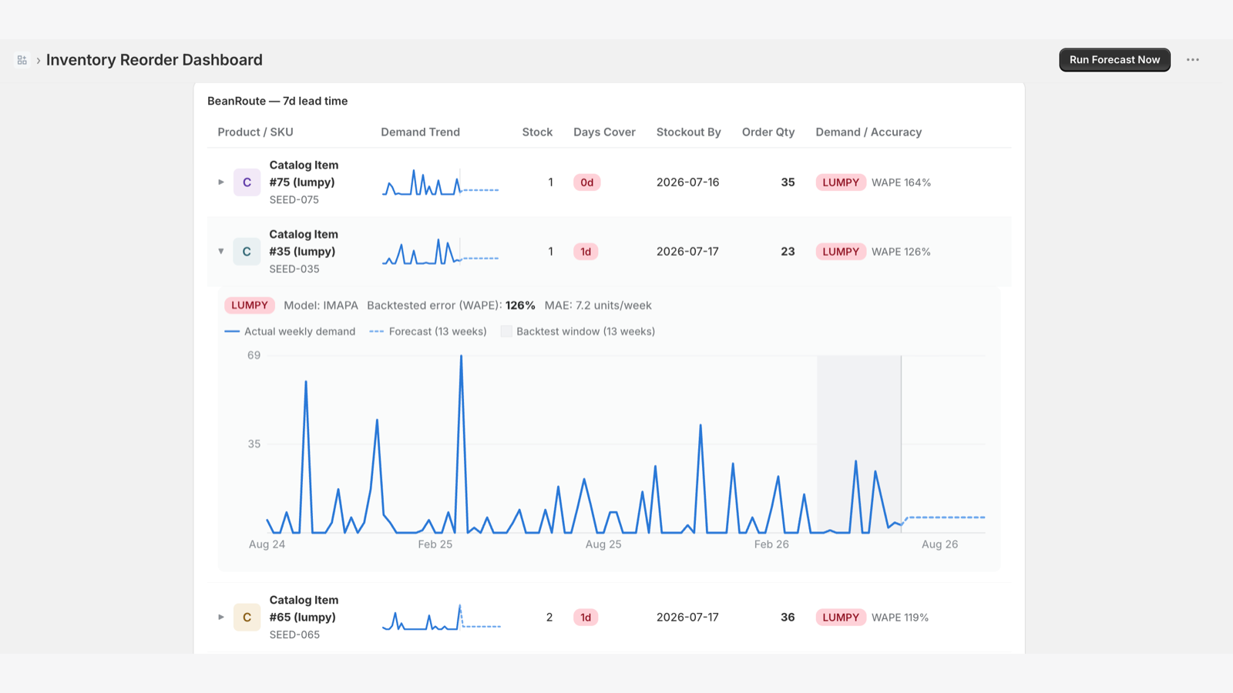Viewport: 1233px width, 693px height.
Task: Toggle Backtest window (13 weeks) legend box
Action: [578, 331]
